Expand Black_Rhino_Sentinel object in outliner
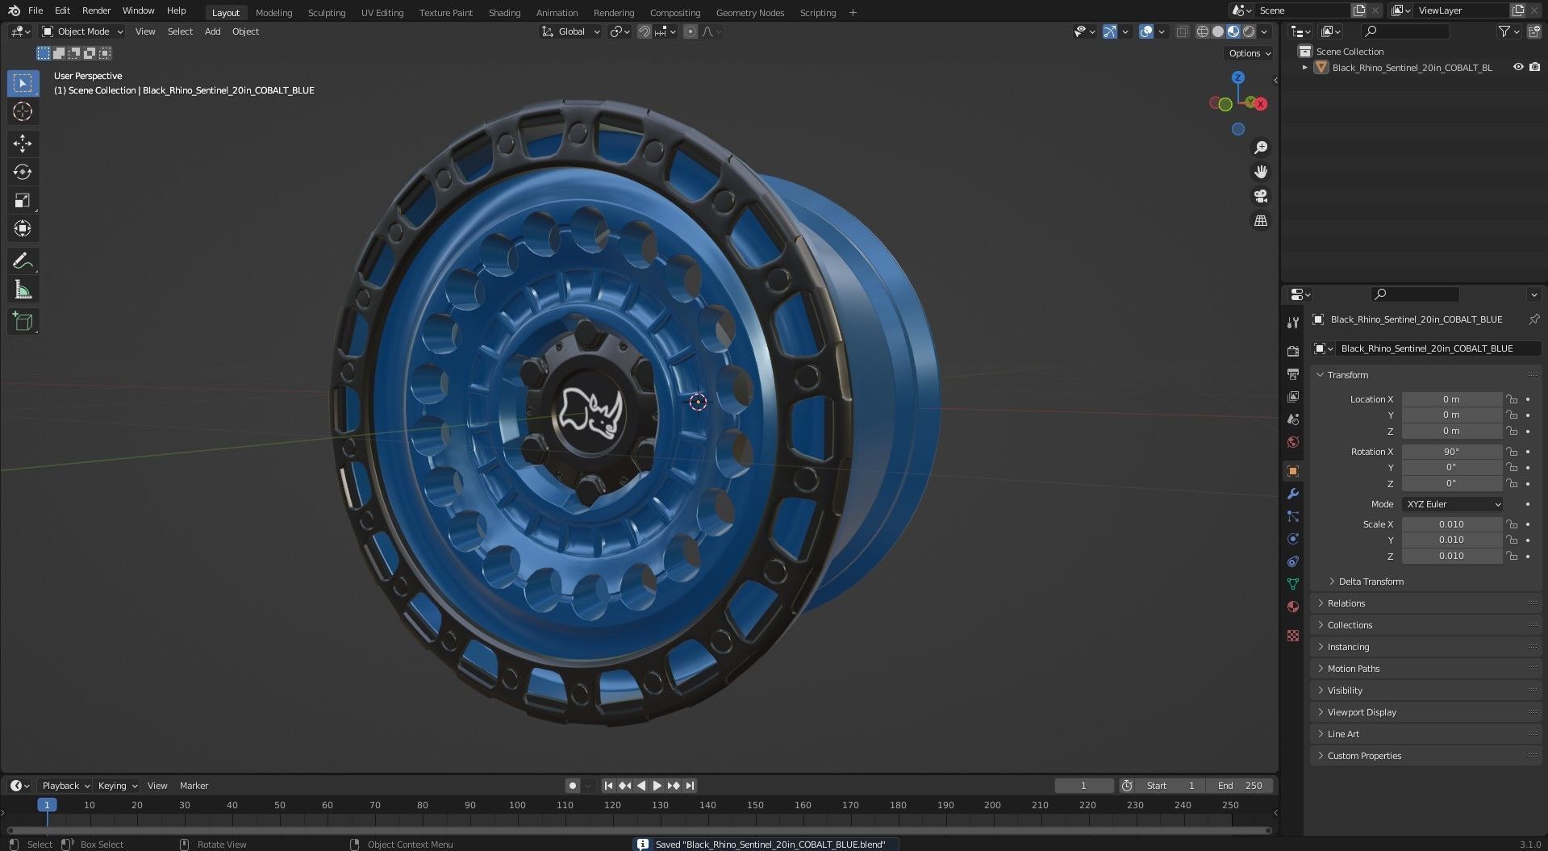1548x851 pixels. pyautogui.click(x=1304, y=68)
